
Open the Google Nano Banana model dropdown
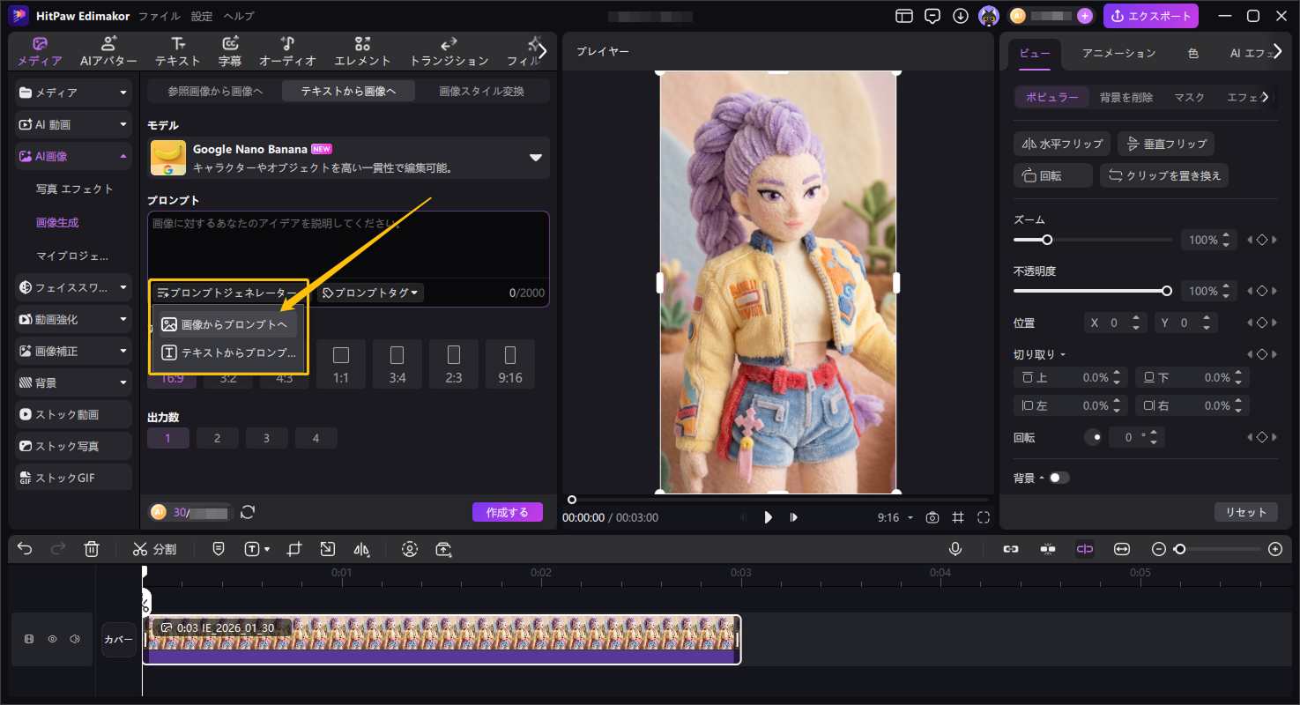point(535,158)
